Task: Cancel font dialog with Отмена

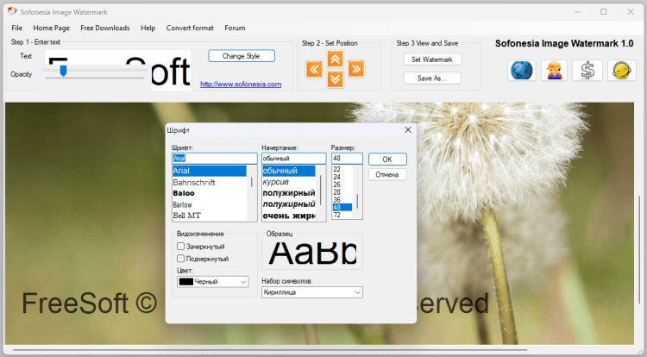Action: [x=387, y=175]
